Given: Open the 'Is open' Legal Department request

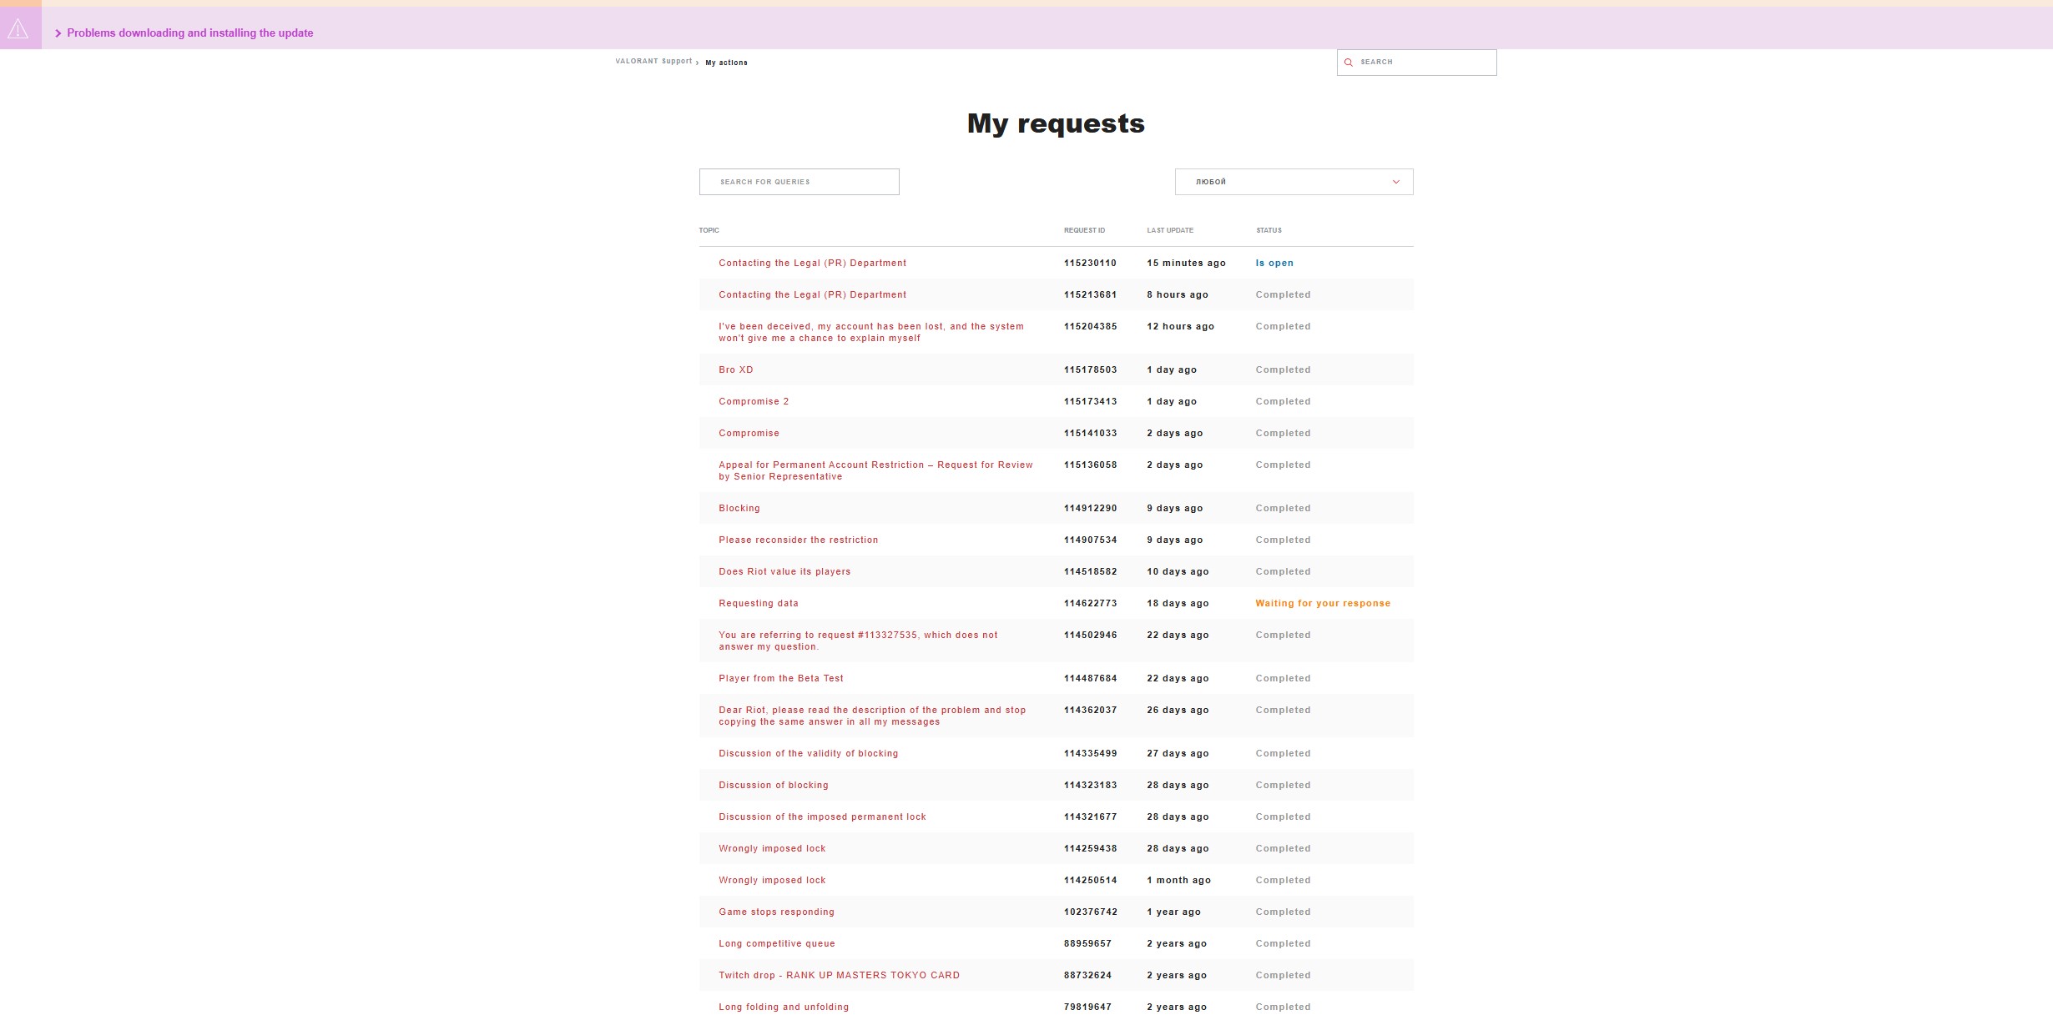Looking at the screenshot, I should [x=812, y=263].
